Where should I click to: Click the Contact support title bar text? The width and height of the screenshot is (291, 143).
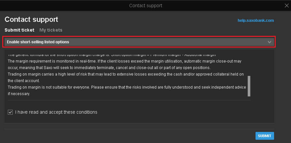pos(146,6)
